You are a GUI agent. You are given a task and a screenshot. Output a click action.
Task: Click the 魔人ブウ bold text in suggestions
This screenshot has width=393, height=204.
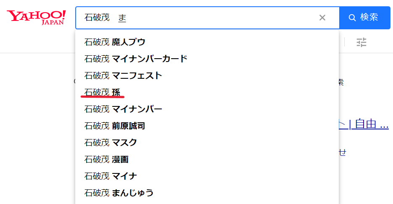pos(128,42)
